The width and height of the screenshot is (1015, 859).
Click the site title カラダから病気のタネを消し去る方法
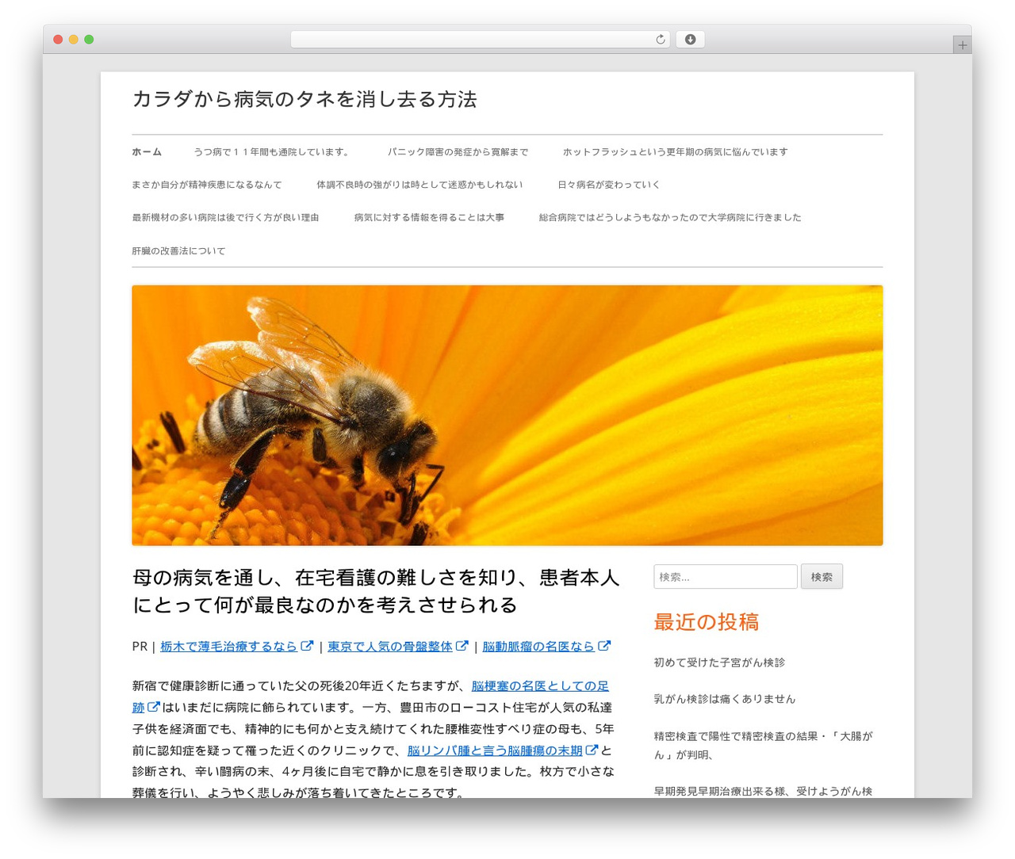point(304,99)
